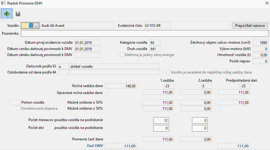Click the Počet náprav field
270x150 pixels.
pyautogui.click(x=260, y=61)
